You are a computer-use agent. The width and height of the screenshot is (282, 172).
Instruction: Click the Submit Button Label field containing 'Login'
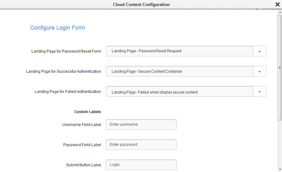(x=141, y=165)
